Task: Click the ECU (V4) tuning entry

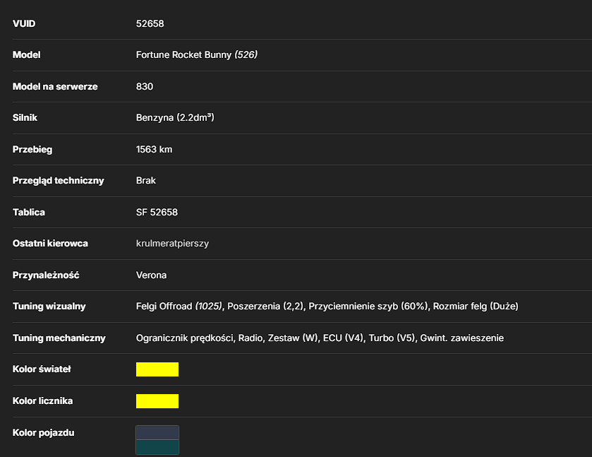Action: pyautogui.click(x=343, y=338)
